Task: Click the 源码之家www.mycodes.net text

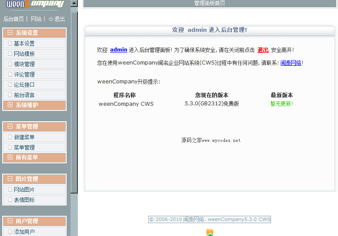Action: tap(211, 140)
